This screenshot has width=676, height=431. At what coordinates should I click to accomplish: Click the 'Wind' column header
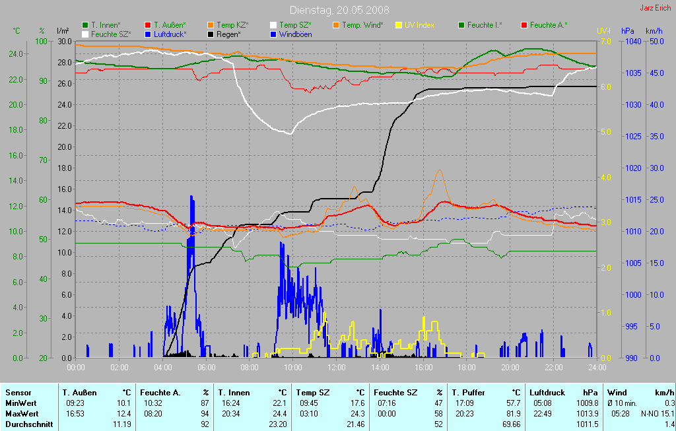(x=617, y=393)
